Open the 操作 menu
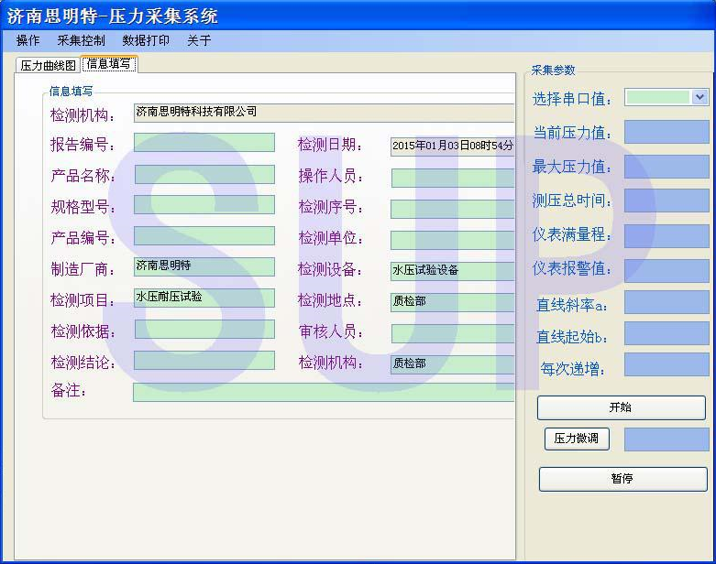716x564 pixels. point(28,40)
